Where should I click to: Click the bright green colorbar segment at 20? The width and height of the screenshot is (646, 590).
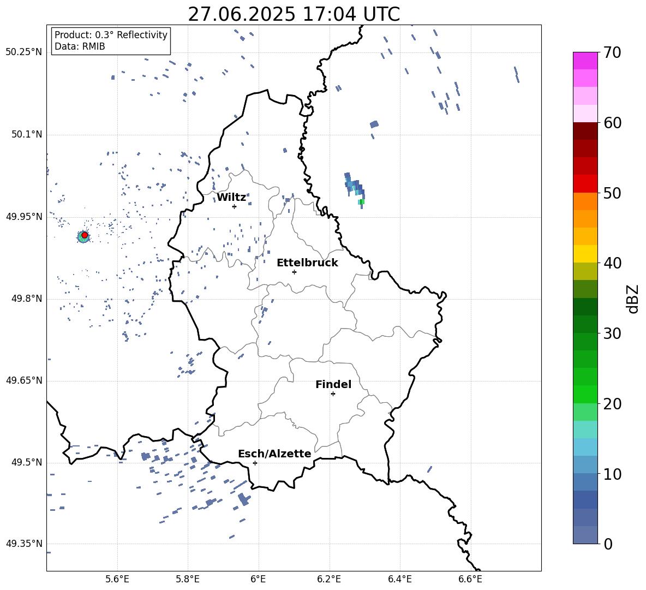click(585, 394)
